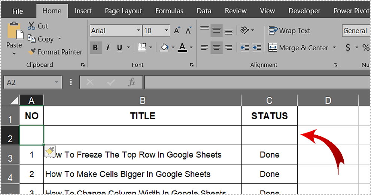The height and width of the screenshot is (195, 371).
Task: Switch to the Insert tab
Action: click(x=83, y=11)
